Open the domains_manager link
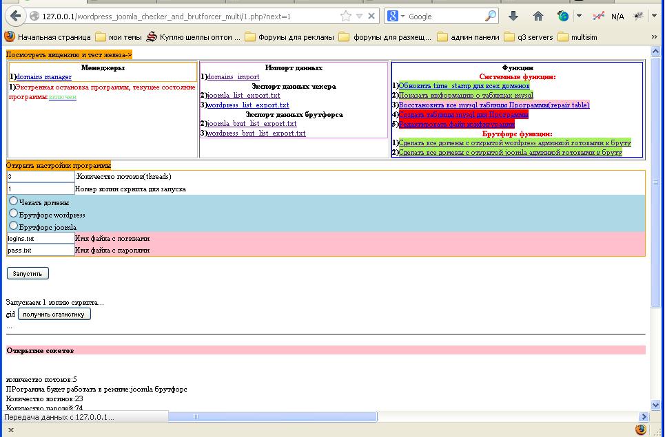Viewport: 665px width, 437px height. 43,77
